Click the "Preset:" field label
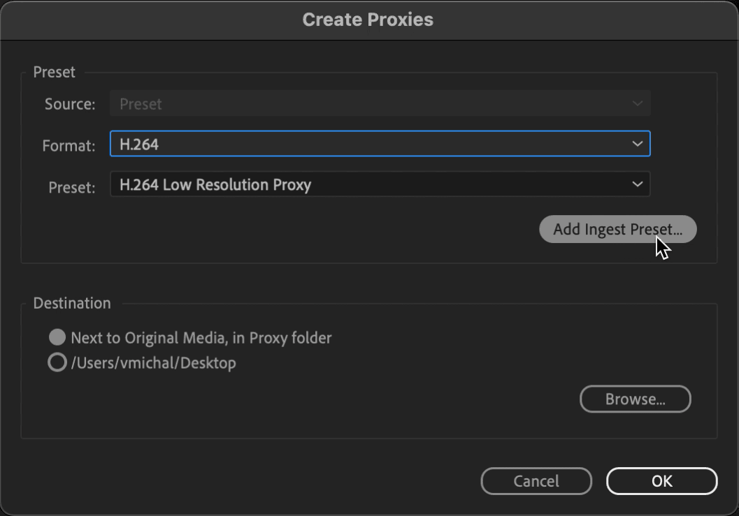The image size is (739, 516). 71,187
